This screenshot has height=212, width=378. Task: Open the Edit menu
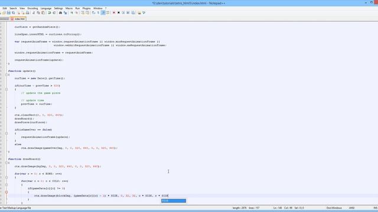(5, 8)
